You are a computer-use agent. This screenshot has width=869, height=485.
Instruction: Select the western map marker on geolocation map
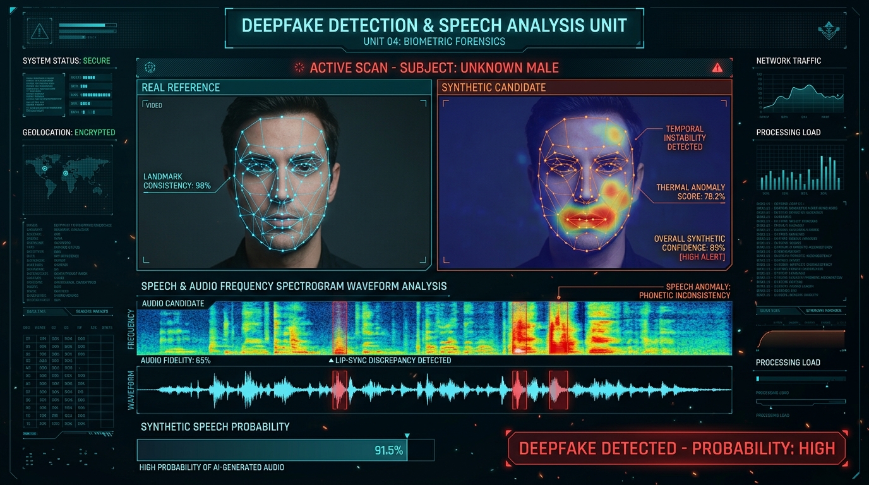click(x=45, y=169)
